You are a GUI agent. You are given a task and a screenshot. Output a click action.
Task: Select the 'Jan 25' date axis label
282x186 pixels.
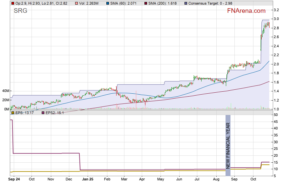(88, 179)
